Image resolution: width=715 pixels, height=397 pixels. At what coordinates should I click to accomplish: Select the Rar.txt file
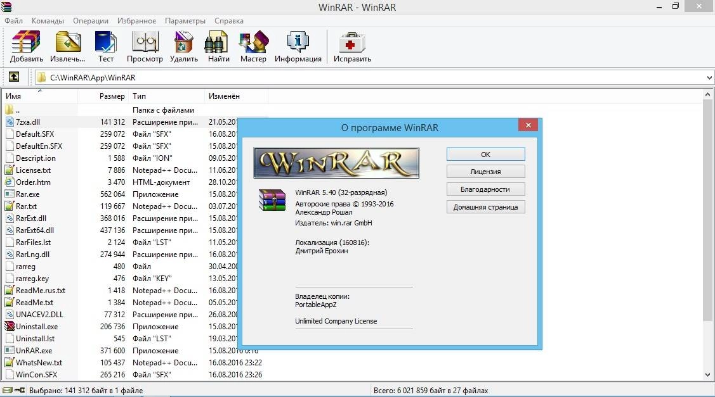click(27, 206)
